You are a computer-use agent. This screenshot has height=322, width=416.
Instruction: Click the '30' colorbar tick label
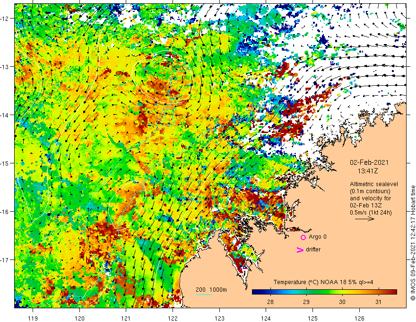coord(342,302)
